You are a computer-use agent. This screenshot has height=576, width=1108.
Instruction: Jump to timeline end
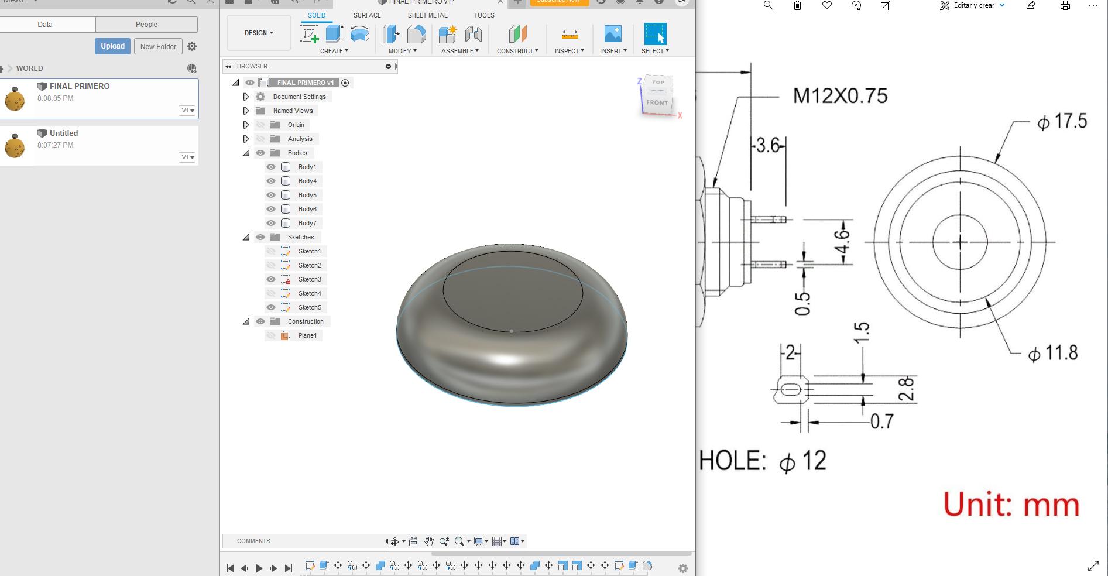[x=288, y=568]
